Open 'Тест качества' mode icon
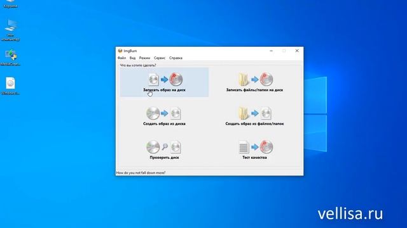Viewport: 407px width, 228px height. tap(256, 147)
